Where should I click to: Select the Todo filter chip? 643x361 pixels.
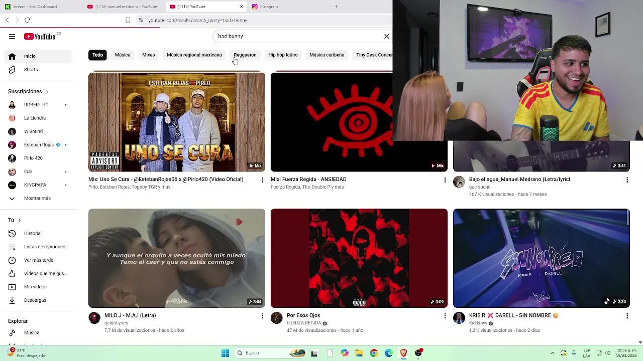pos(97,55)
